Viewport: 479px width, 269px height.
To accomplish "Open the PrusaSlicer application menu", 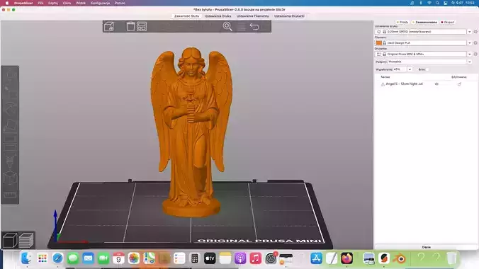I will (23, 3).
